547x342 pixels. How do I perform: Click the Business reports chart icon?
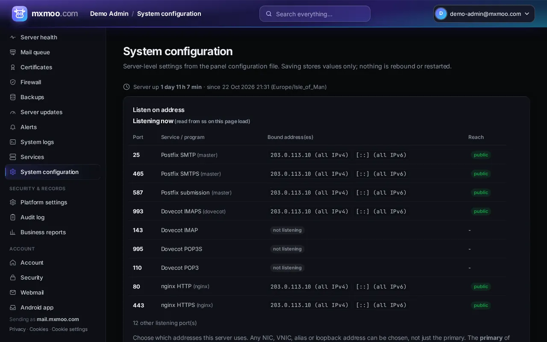13,232
